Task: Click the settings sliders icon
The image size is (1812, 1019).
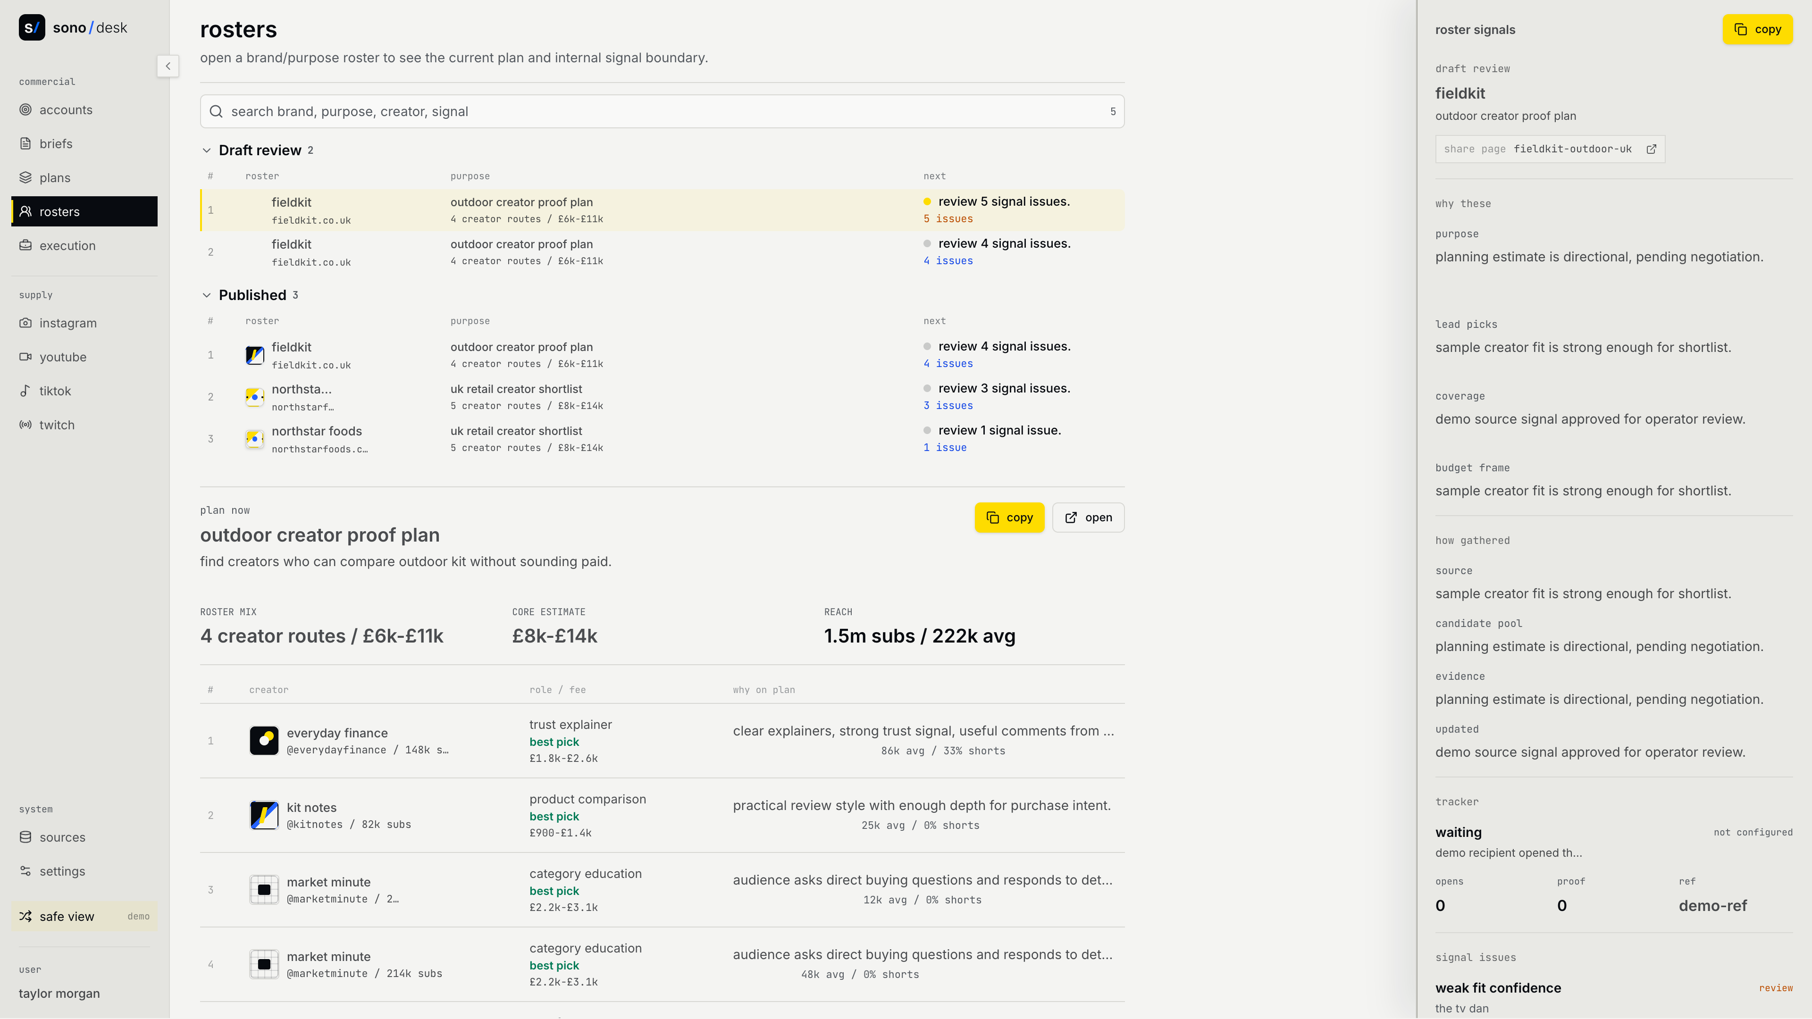Action: click(25, 870)
